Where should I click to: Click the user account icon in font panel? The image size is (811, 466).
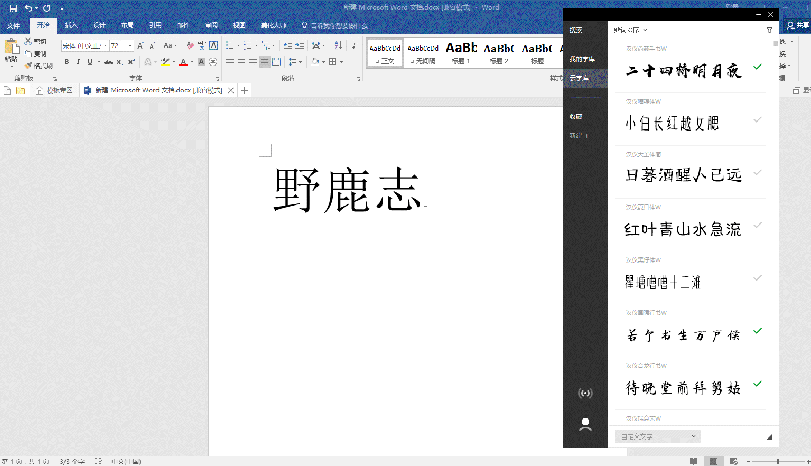(x=585, y=424)
